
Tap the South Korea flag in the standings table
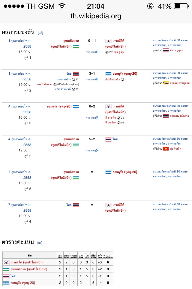tap(6, 263)
